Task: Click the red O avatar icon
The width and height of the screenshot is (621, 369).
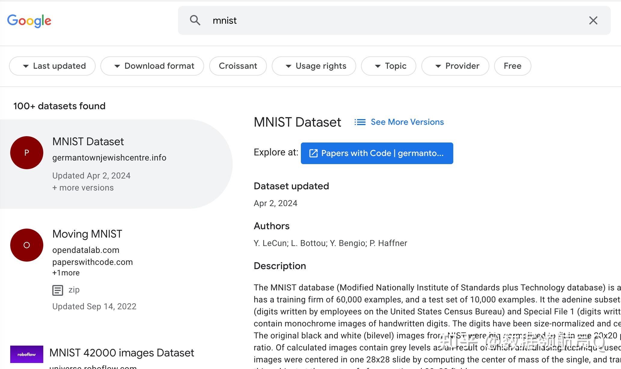Action: click(x=27, y=245)
